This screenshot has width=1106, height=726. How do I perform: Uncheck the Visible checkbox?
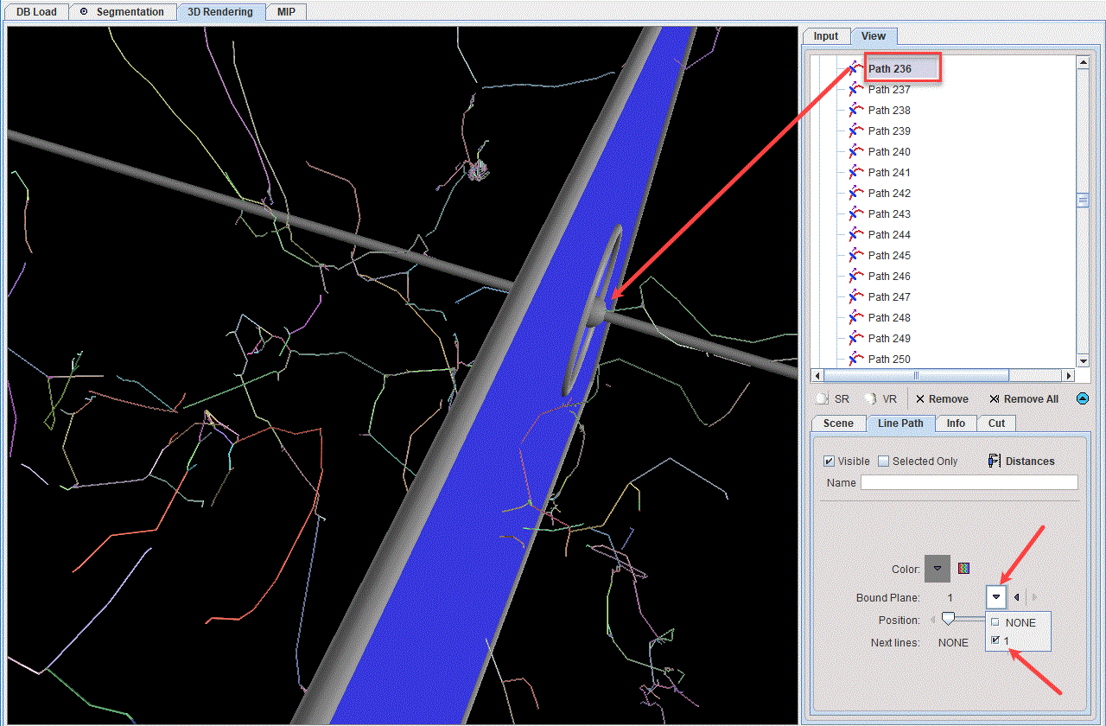(x=829, y=461)
